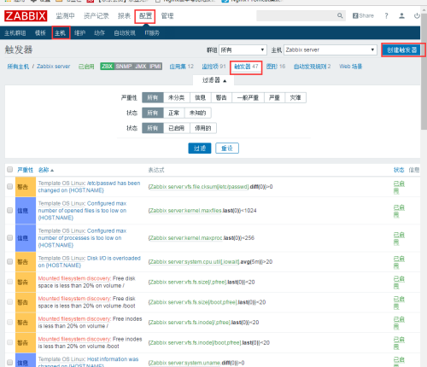Open 触发器 47 tab

pyautogui.click(x=246, y=67)
